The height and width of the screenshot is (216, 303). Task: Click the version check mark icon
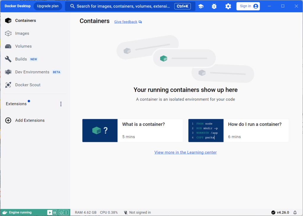(x=273, y=212)
